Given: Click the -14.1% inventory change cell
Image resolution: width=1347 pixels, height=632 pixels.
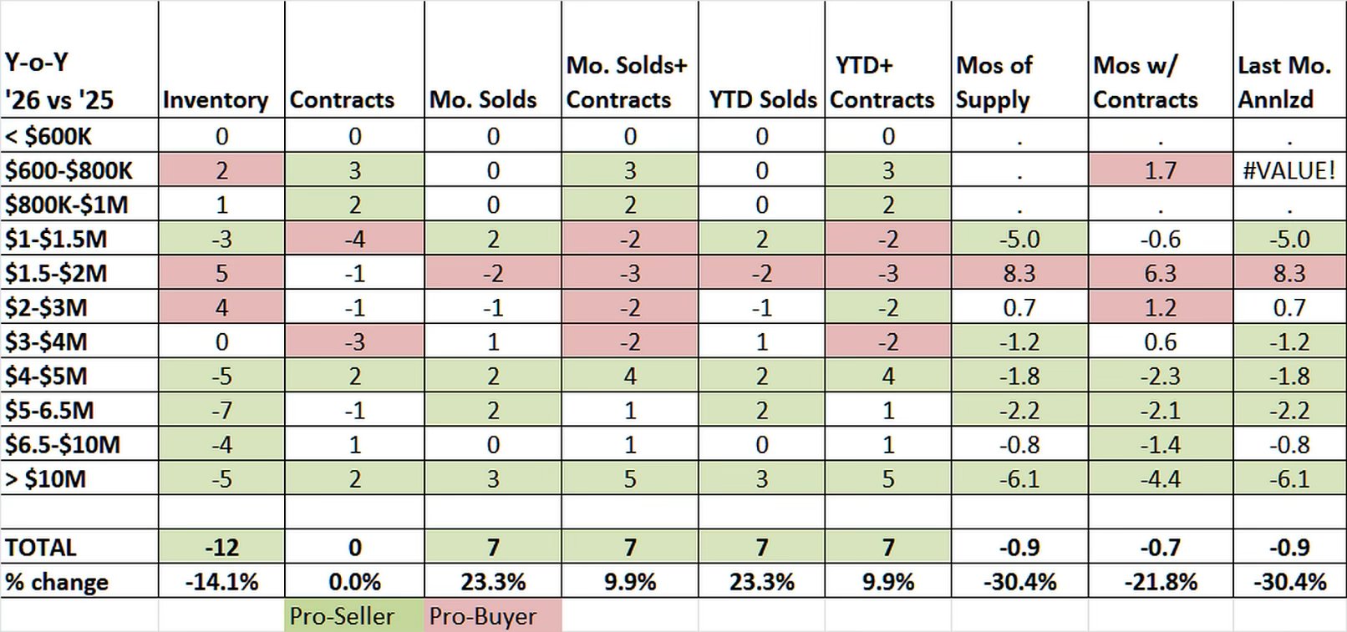Looking at the screenshot, I should pos(221,581).
